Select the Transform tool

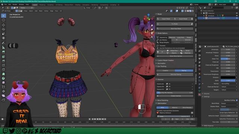pyautogui.click(x=3, y=38)
